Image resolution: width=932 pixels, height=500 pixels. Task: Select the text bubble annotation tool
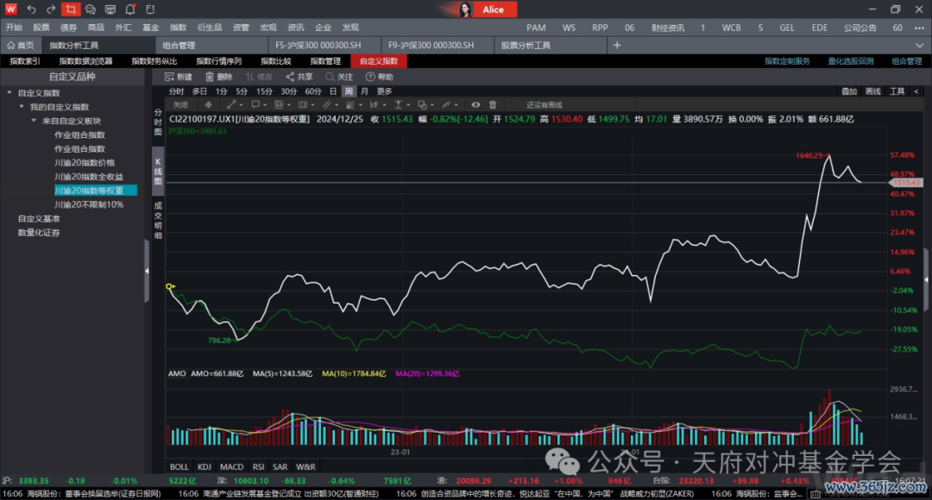[x=255, y=104]
